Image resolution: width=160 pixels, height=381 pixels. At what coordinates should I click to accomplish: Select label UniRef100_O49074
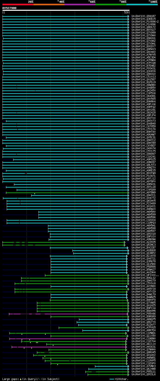tap(143, 149)
